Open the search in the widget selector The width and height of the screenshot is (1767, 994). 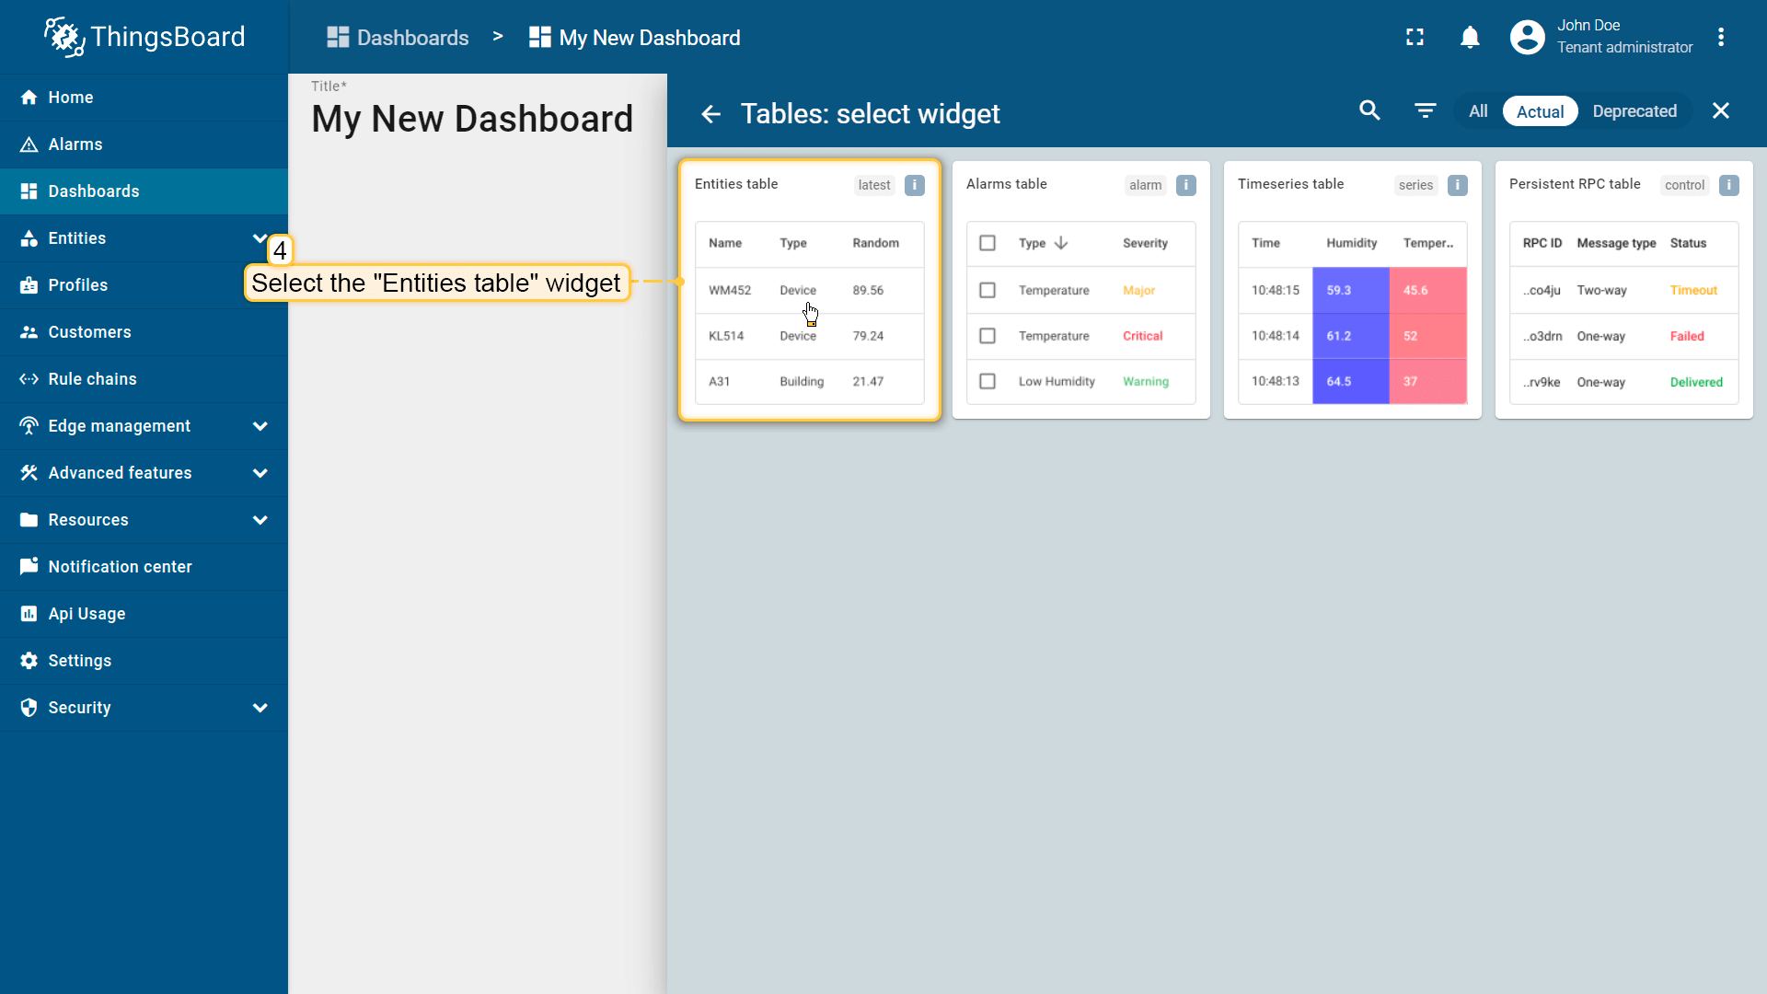click(1369, 110)
